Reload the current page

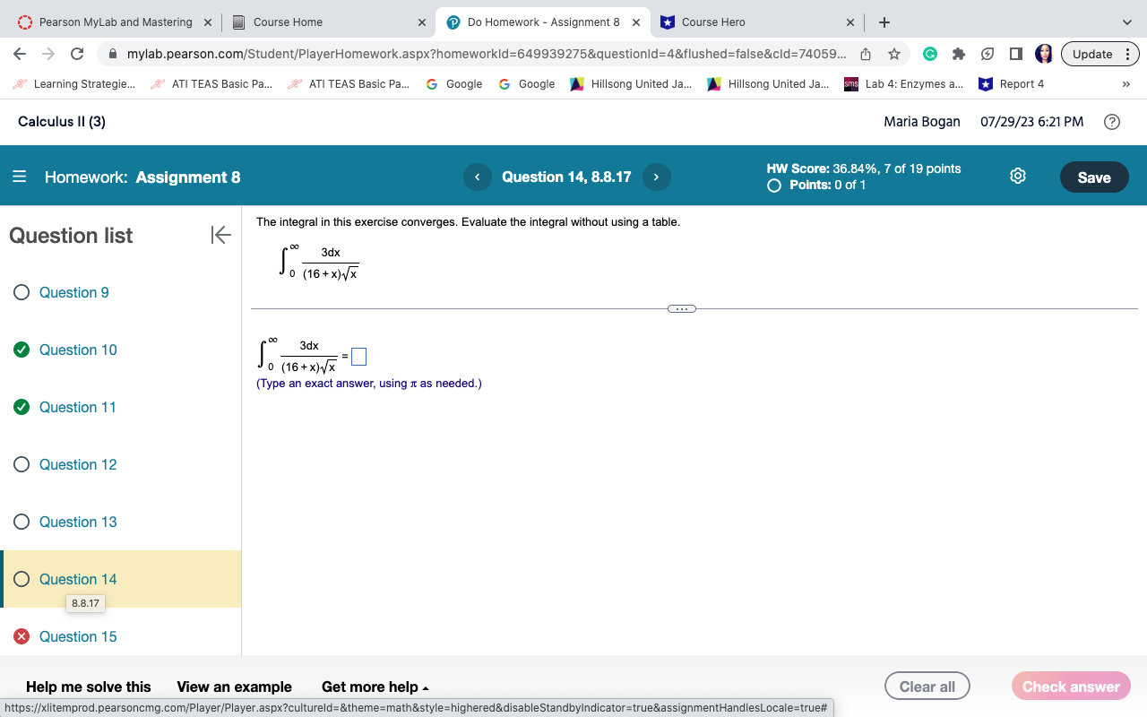point(77,54)
